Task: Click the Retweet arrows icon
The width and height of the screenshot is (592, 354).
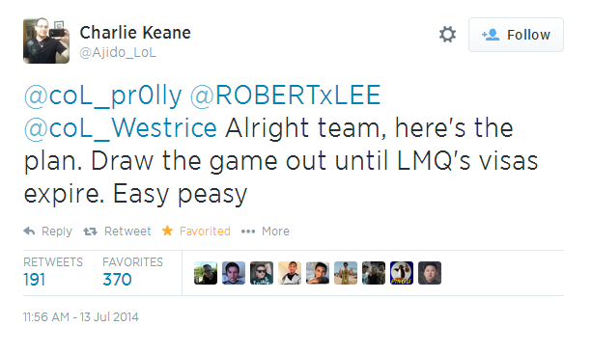Action: point(90,231)
